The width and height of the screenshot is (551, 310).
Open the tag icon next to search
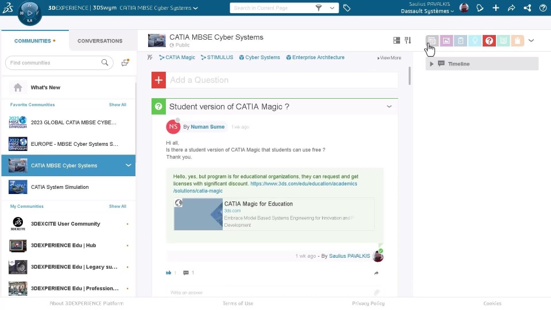(x=347, y=7)
